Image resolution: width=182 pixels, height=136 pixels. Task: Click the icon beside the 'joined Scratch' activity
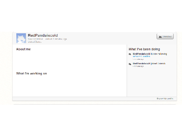click(x=130, y=64)
